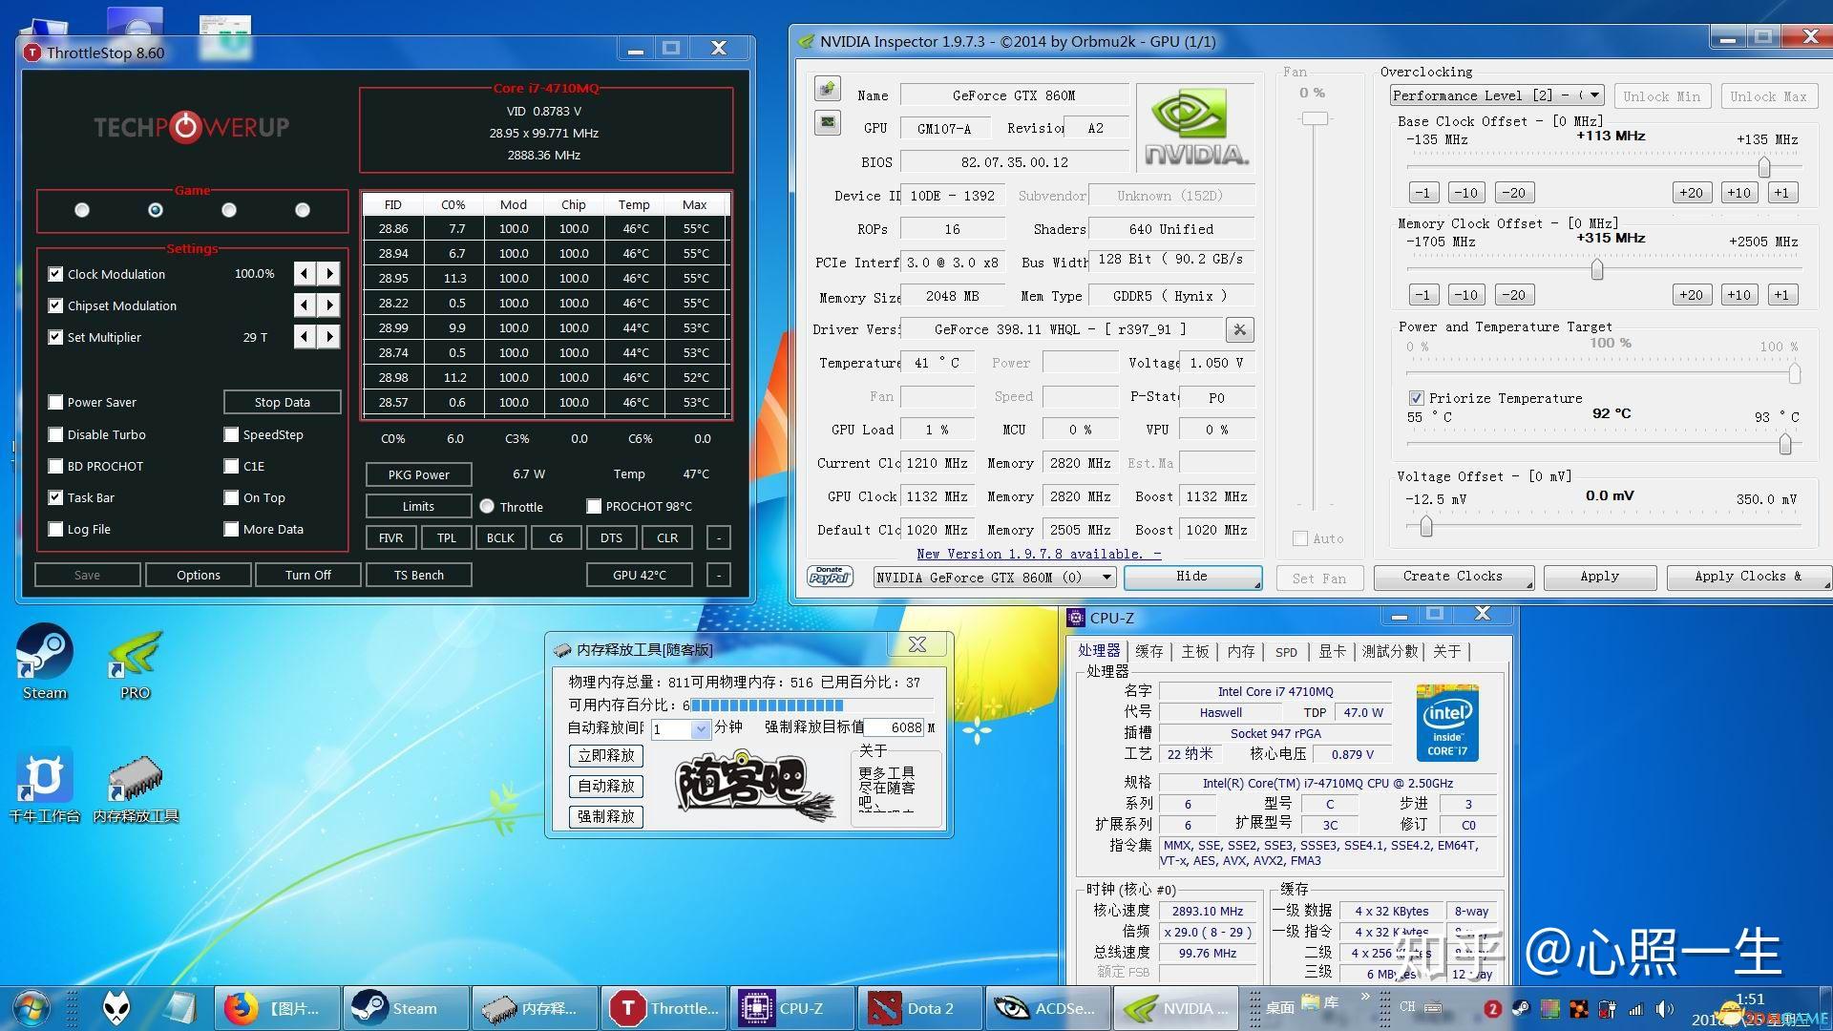Screen dimensions: 1833x1031
Task: Click the driver profile settings tool icon
Action: point(1239,329)
